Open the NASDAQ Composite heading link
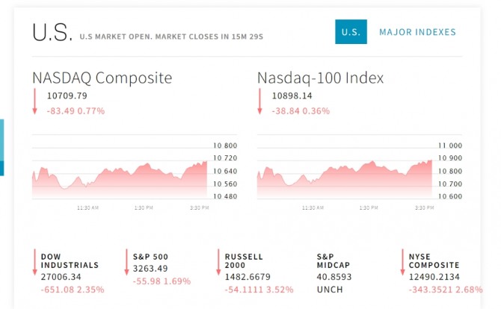Image resolution: width=501 pixels, height=309 pixels. tap(102, 78)
